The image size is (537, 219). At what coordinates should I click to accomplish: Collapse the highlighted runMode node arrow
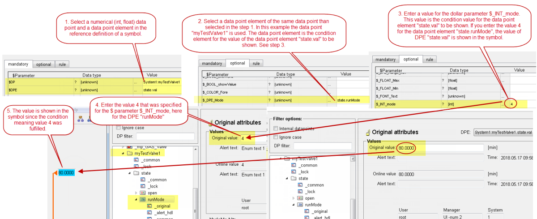[136, 199]
